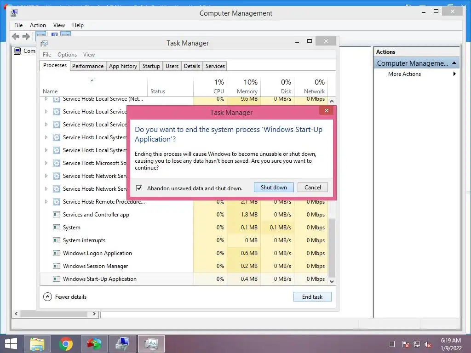Launch Google Chrome from taskbar
The width and height of the screenshot is (471, 353).
(66, 344)
